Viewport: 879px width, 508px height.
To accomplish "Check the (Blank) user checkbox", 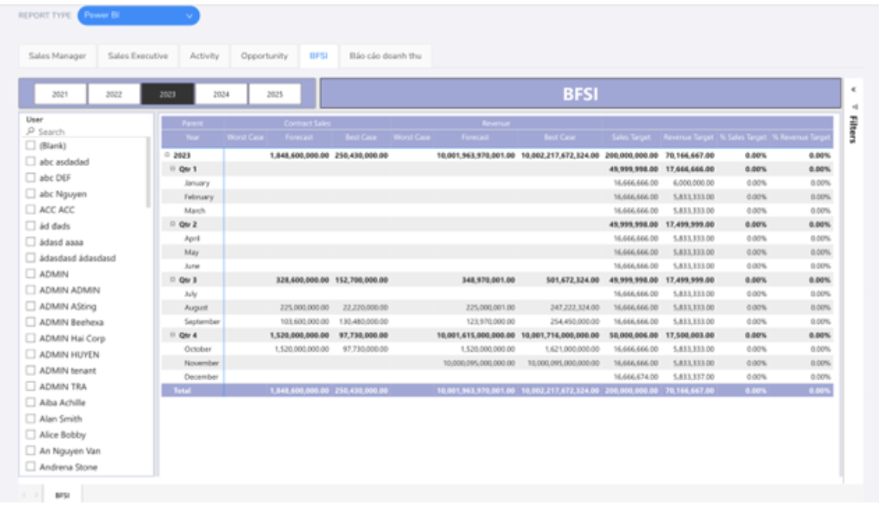I will point(30,146).
